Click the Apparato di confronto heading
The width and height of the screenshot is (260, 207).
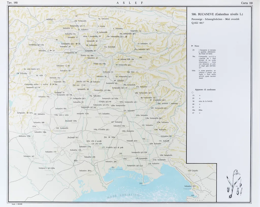[x=205, y=89]
